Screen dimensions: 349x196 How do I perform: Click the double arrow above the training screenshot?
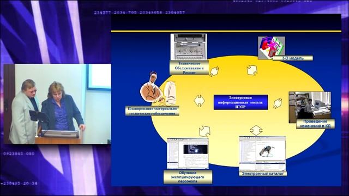click(x=204, y=131)
